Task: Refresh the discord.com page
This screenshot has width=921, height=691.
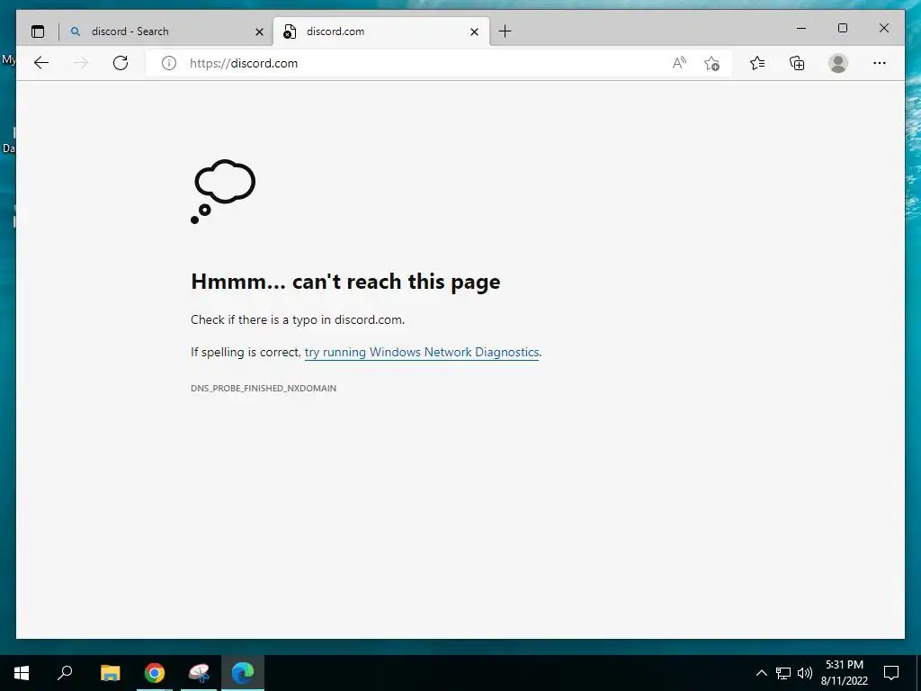Action: pos(121,63)
